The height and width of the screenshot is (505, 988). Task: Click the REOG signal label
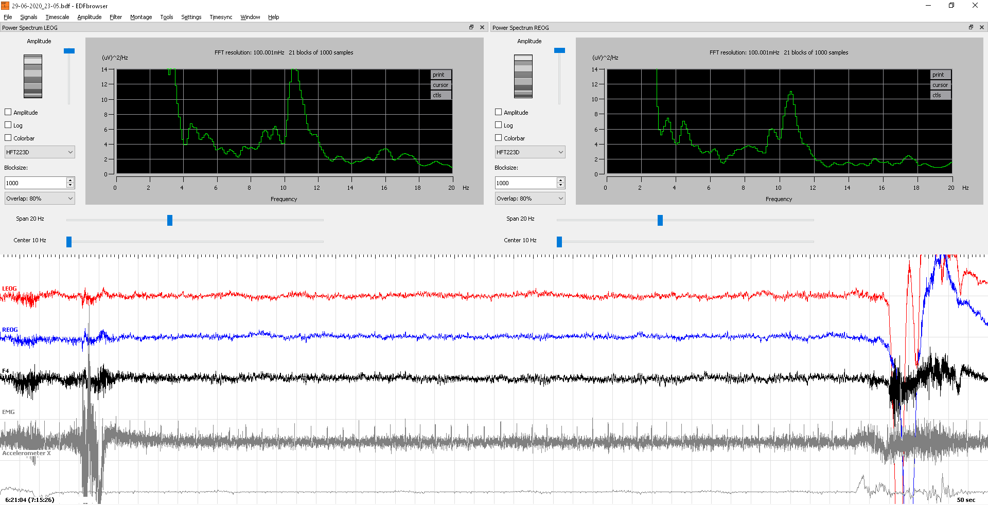tap(10, 330)
